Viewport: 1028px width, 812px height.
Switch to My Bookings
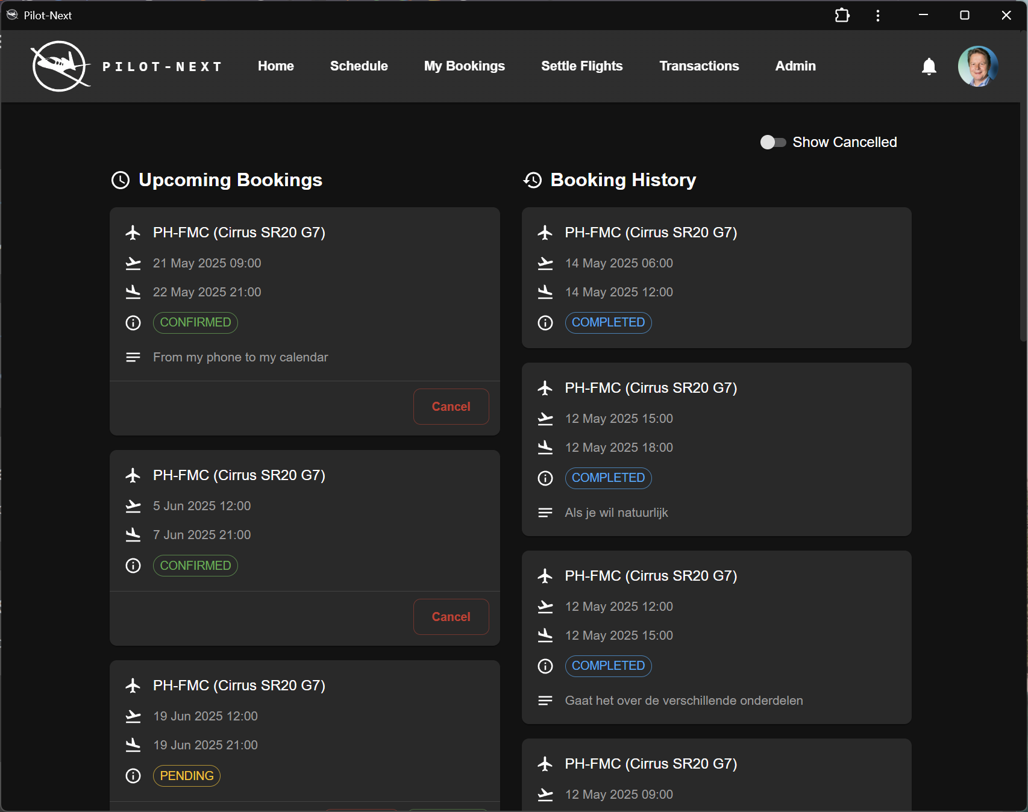[x=464, y=66]
